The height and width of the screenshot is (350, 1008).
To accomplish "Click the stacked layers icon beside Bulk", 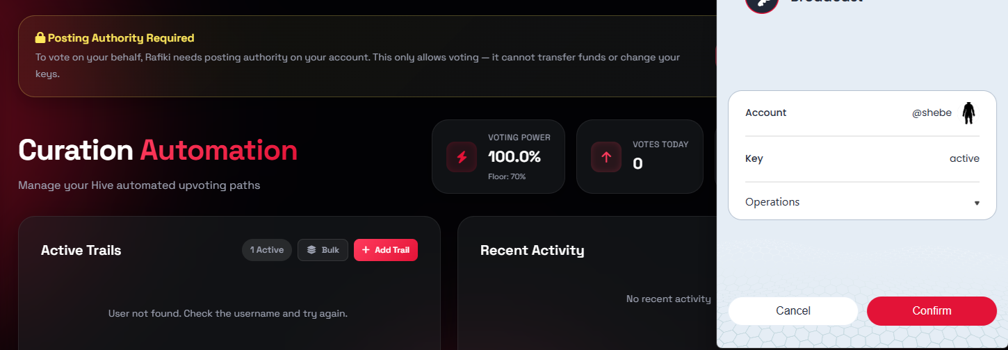I will point(311,250).
